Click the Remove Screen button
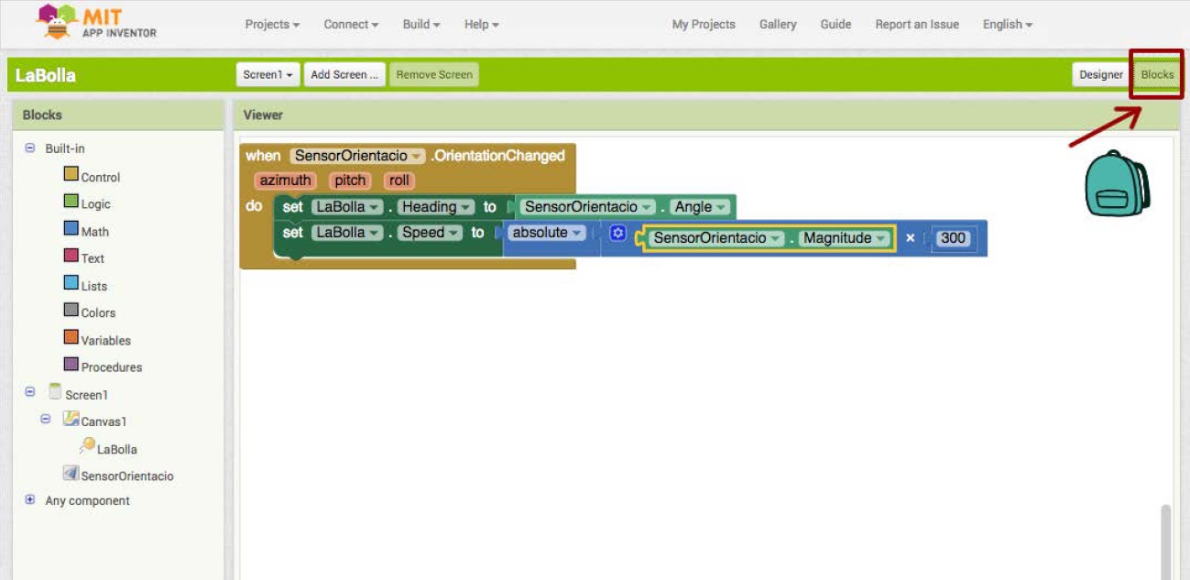The image size is (1190, 580). point(434,75)
